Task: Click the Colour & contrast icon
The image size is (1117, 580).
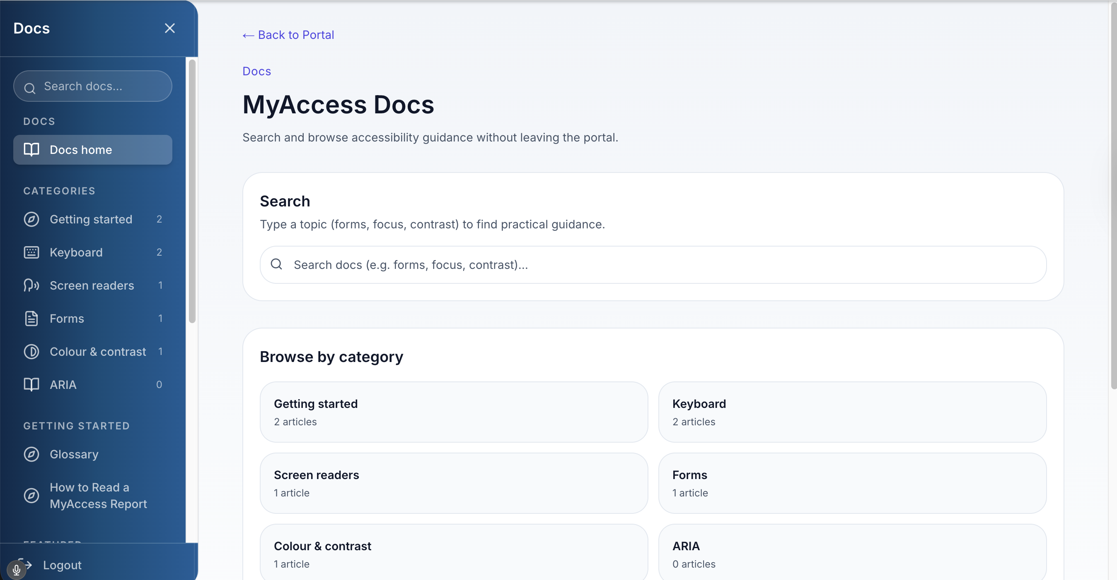Action: (32, 352)
